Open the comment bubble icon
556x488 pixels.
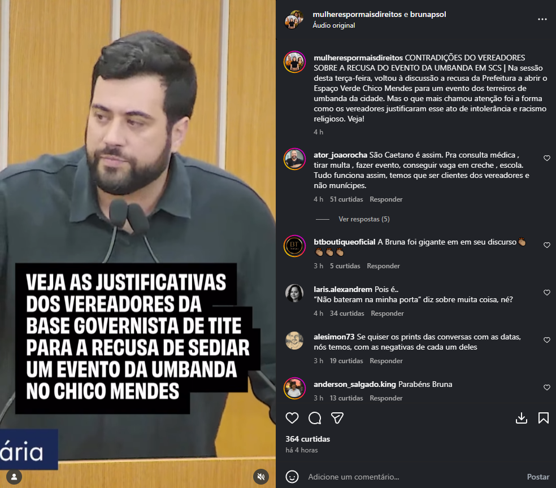point(315,418)
